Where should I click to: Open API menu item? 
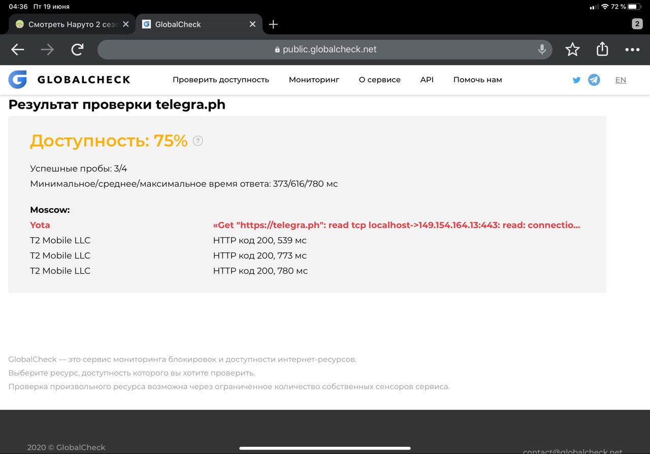click(x=427, y=80)
